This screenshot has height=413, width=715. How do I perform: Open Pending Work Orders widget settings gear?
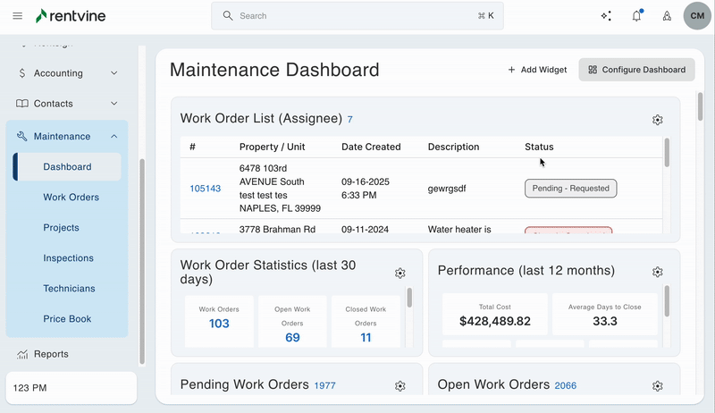click(400, 386)
